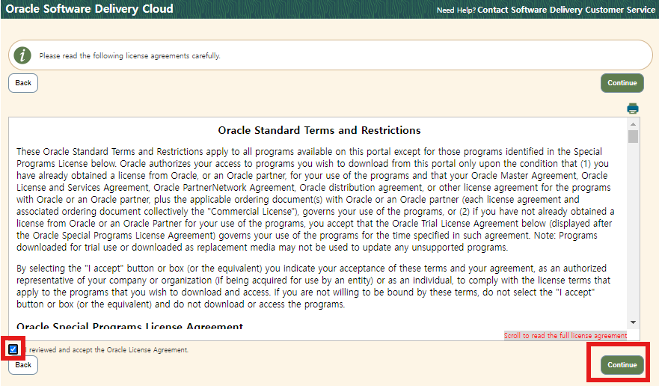
Task: Click the 'Need Help?' text in header
Action: 456,10
